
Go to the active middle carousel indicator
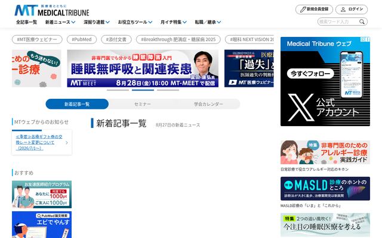(x=143, y=90)
